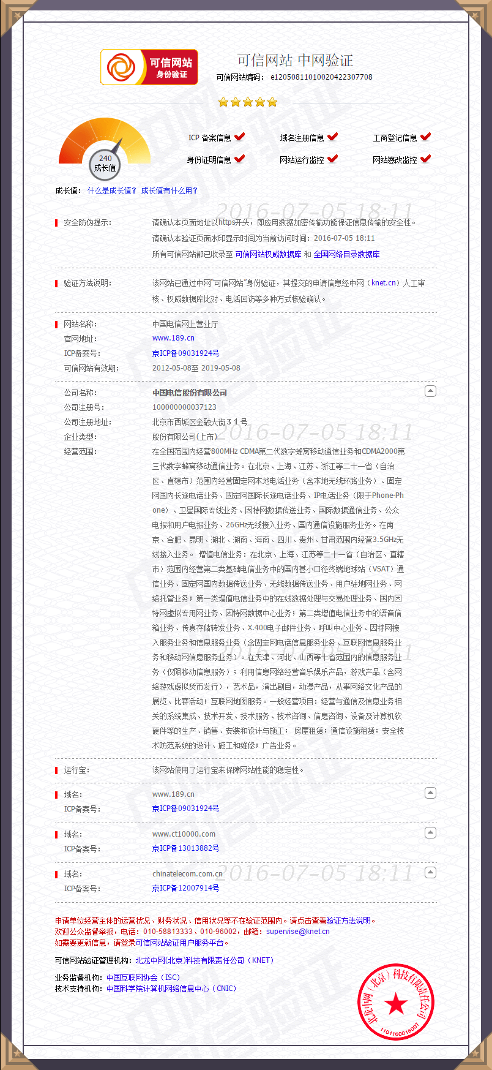Screen dimensions: 492x1070
Task: Open the www.189.cn official site link
Action: point(173,338)
